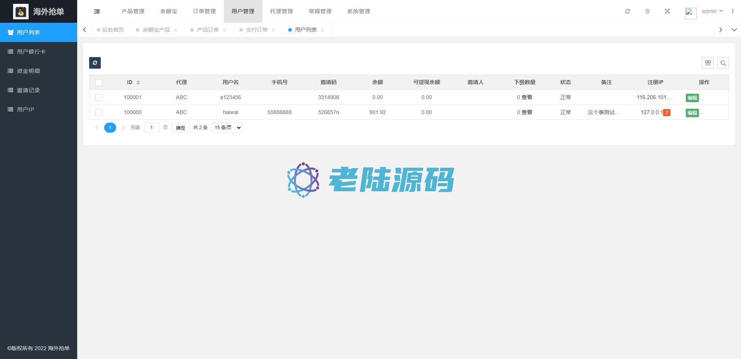This screenshot has width=741, height=359.
Task: Collapse the sidebar with the menu toggle icon
Action: 97,12
